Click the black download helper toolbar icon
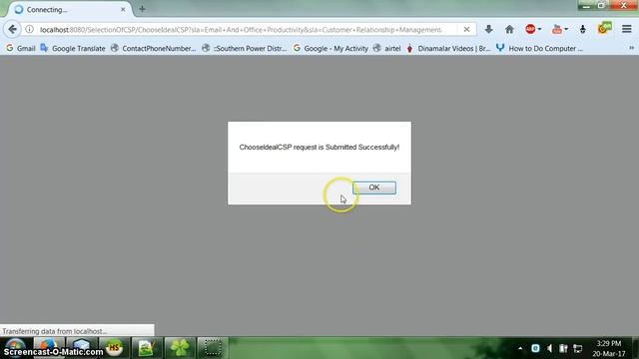 coord(583,29)
